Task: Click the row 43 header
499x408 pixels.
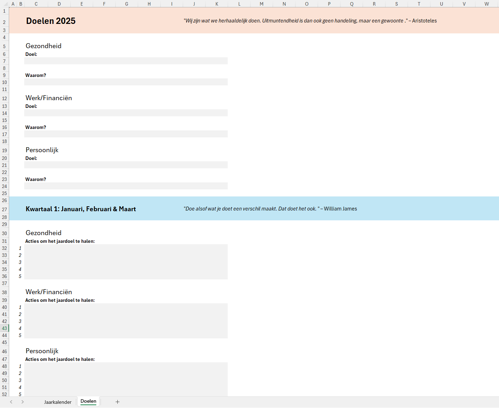Action: [x=5, y=328]
